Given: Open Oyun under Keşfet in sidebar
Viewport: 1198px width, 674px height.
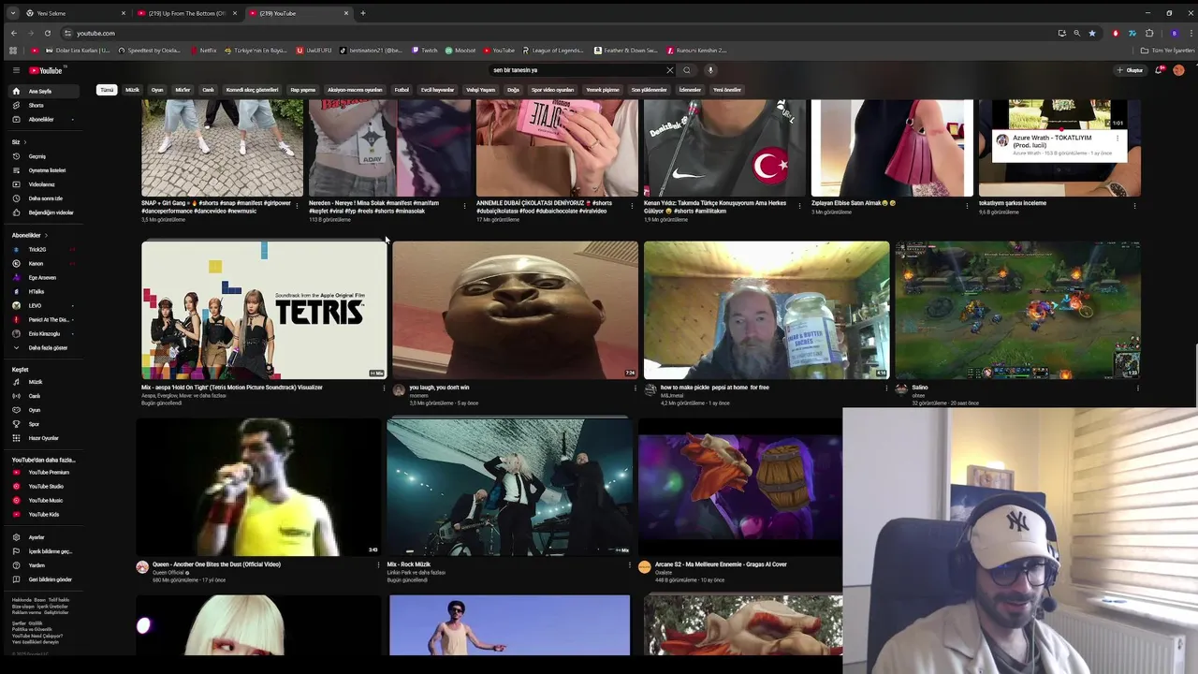Looking at the screenshot, I should [x=34, y=410].
